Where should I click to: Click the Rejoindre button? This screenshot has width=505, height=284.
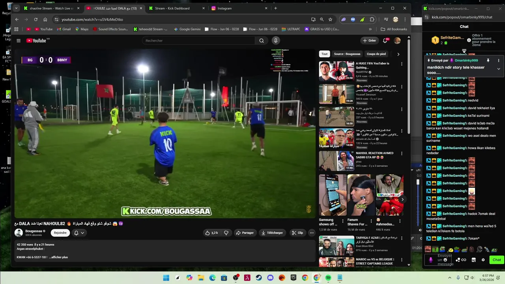[x=60, y=233]
